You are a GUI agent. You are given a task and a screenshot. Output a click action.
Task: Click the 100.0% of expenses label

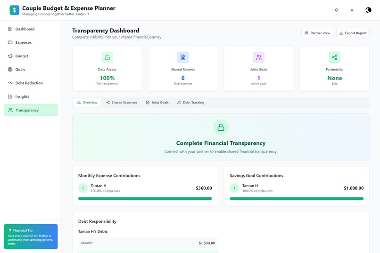tap(106, 191)
